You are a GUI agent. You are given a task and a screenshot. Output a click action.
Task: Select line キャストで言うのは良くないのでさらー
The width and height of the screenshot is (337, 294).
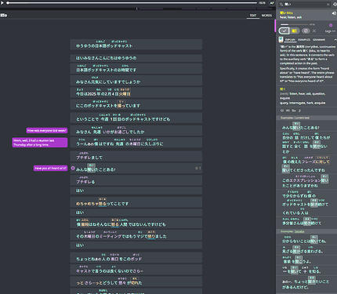136,270
